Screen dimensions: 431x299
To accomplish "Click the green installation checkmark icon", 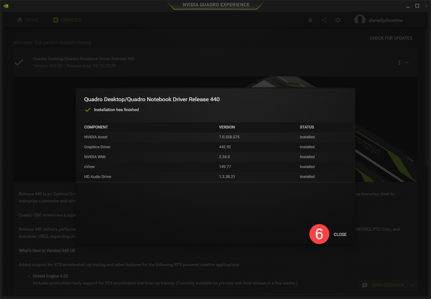I will [88, 110].
